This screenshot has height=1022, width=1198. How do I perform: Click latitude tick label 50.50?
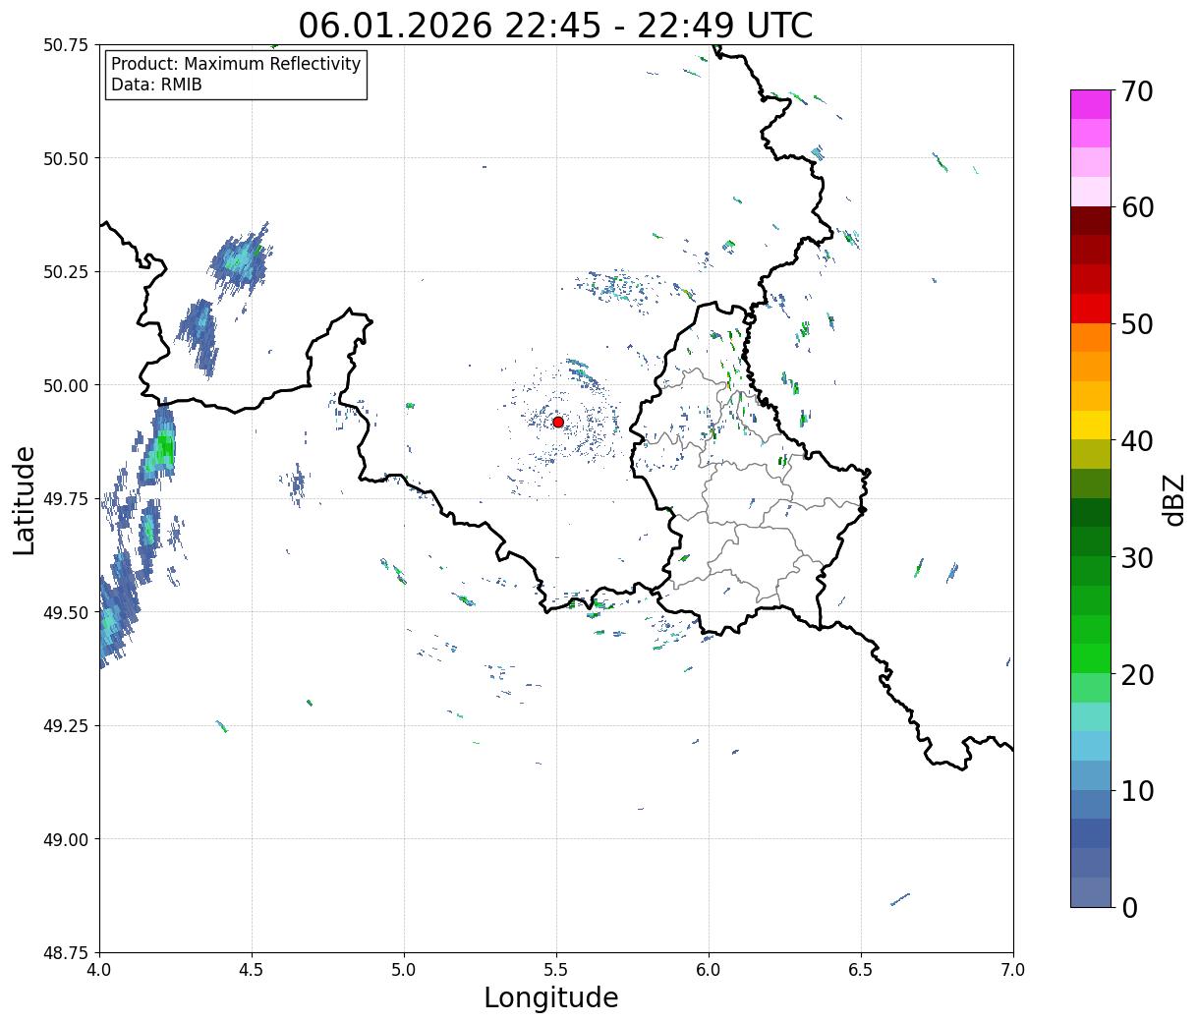click(x=66, y=158)
